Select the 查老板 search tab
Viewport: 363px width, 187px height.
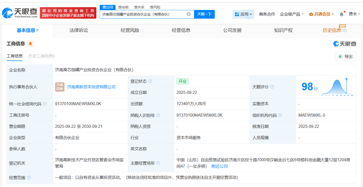(x=123, y=7)
